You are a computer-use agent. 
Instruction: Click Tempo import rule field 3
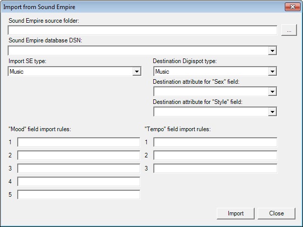[x=215, y=168]
